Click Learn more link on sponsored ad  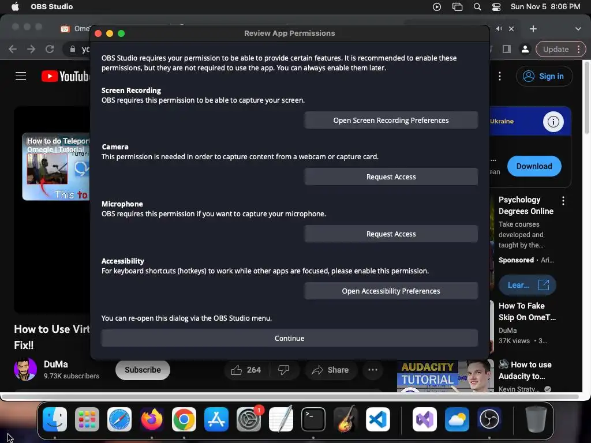tap(528, 285)
